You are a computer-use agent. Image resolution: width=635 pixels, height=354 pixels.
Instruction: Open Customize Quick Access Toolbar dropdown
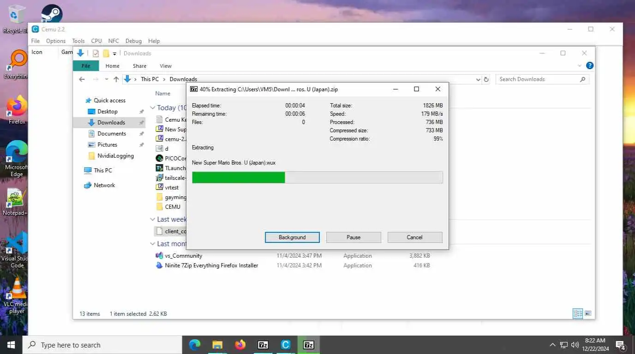coord(114,53)
